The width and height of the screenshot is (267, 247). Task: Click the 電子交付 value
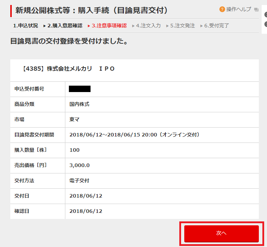point(79,181)
